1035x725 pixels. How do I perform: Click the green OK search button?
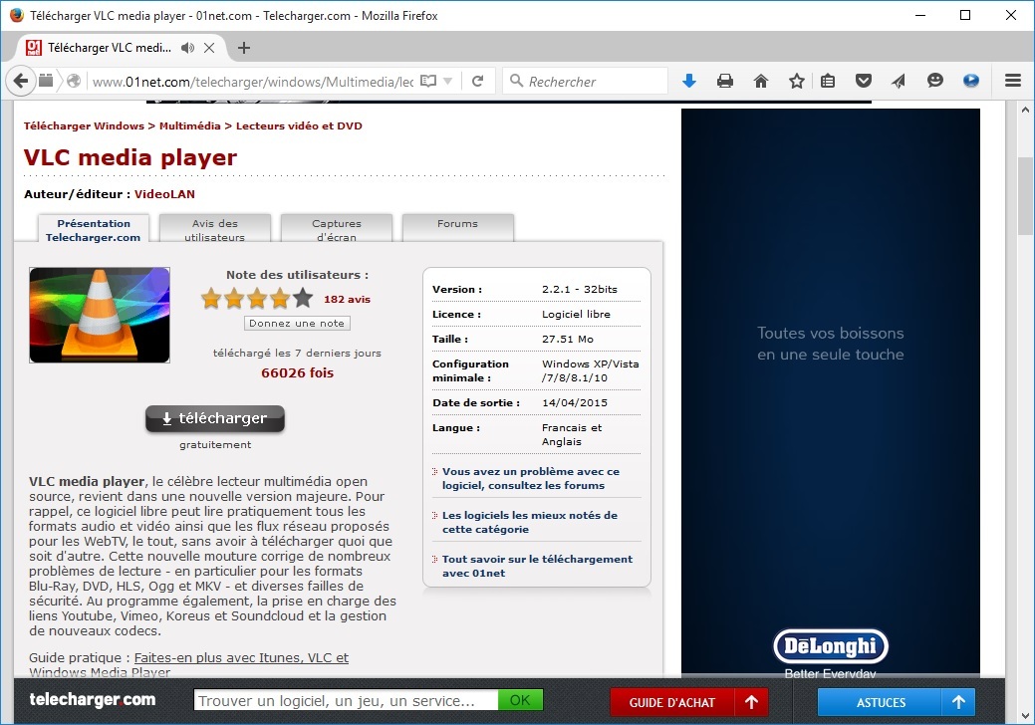coord(520,700)
